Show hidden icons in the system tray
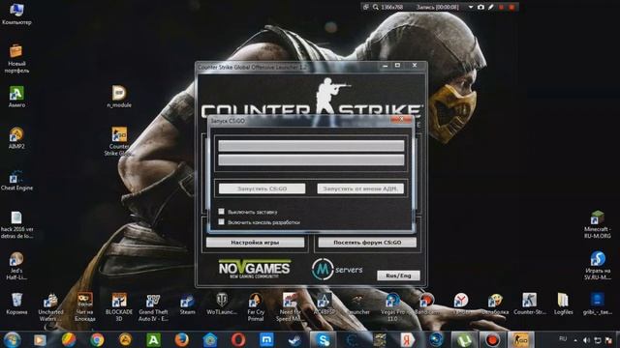 coord(575,340)
